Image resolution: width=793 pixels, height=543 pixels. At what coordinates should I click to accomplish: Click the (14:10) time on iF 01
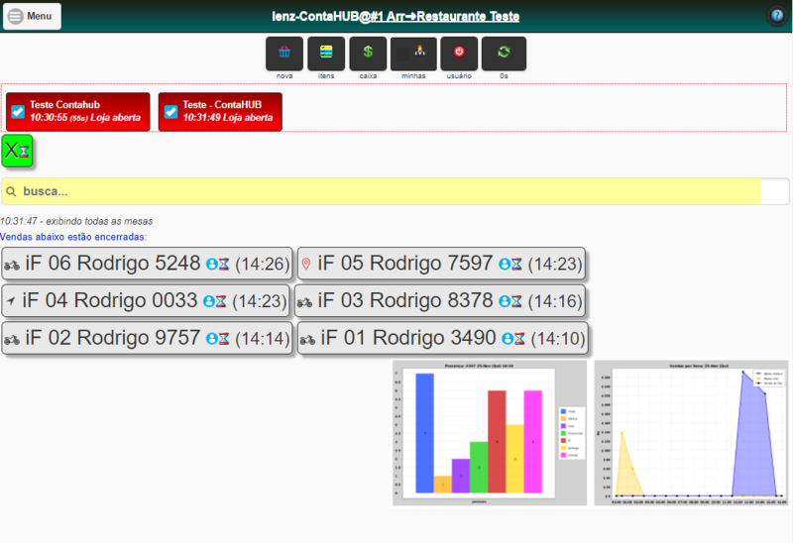coord(558,339)
